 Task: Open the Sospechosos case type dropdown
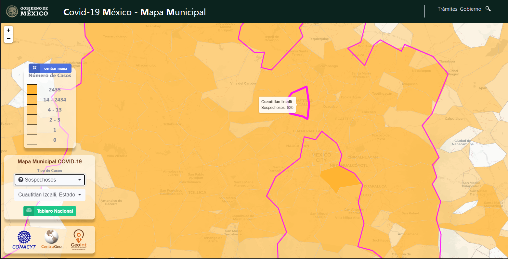click(50, 180)
